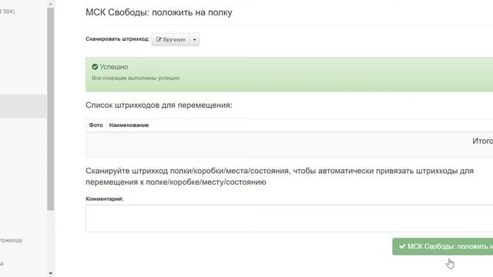
Task: Click the 'Фото' column header
Action: tap(96, 125)
